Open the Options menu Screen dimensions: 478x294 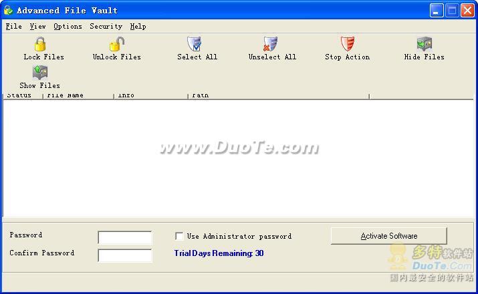68,27
